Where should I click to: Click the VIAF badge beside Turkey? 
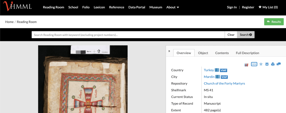click(x=224, y=70)
